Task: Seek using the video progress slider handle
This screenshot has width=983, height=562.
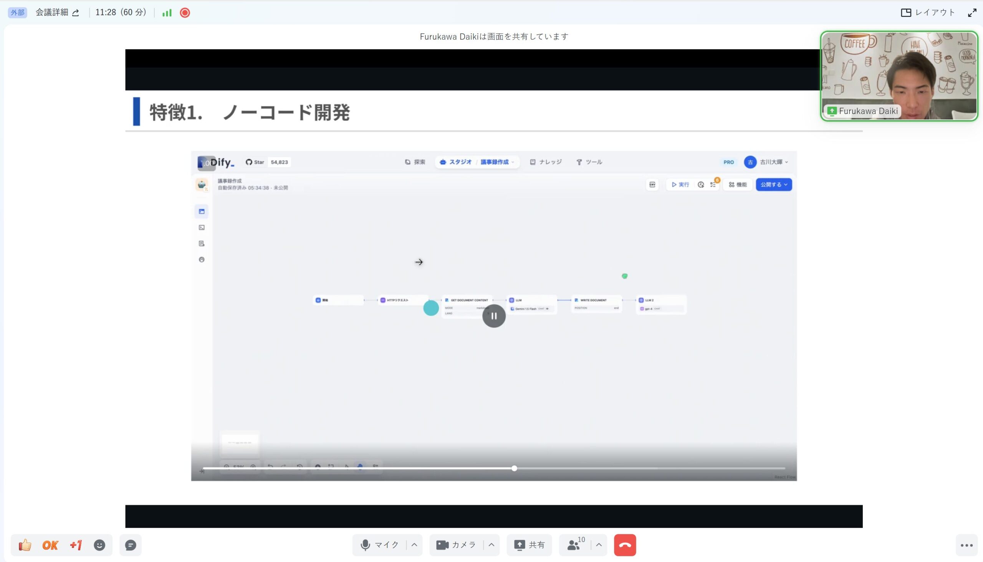Action: [x=514, y=468]
